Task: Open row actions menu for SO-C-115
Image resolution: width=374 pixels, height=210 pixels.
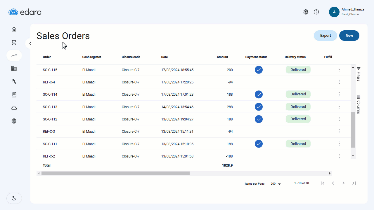Action: point(339,70)
